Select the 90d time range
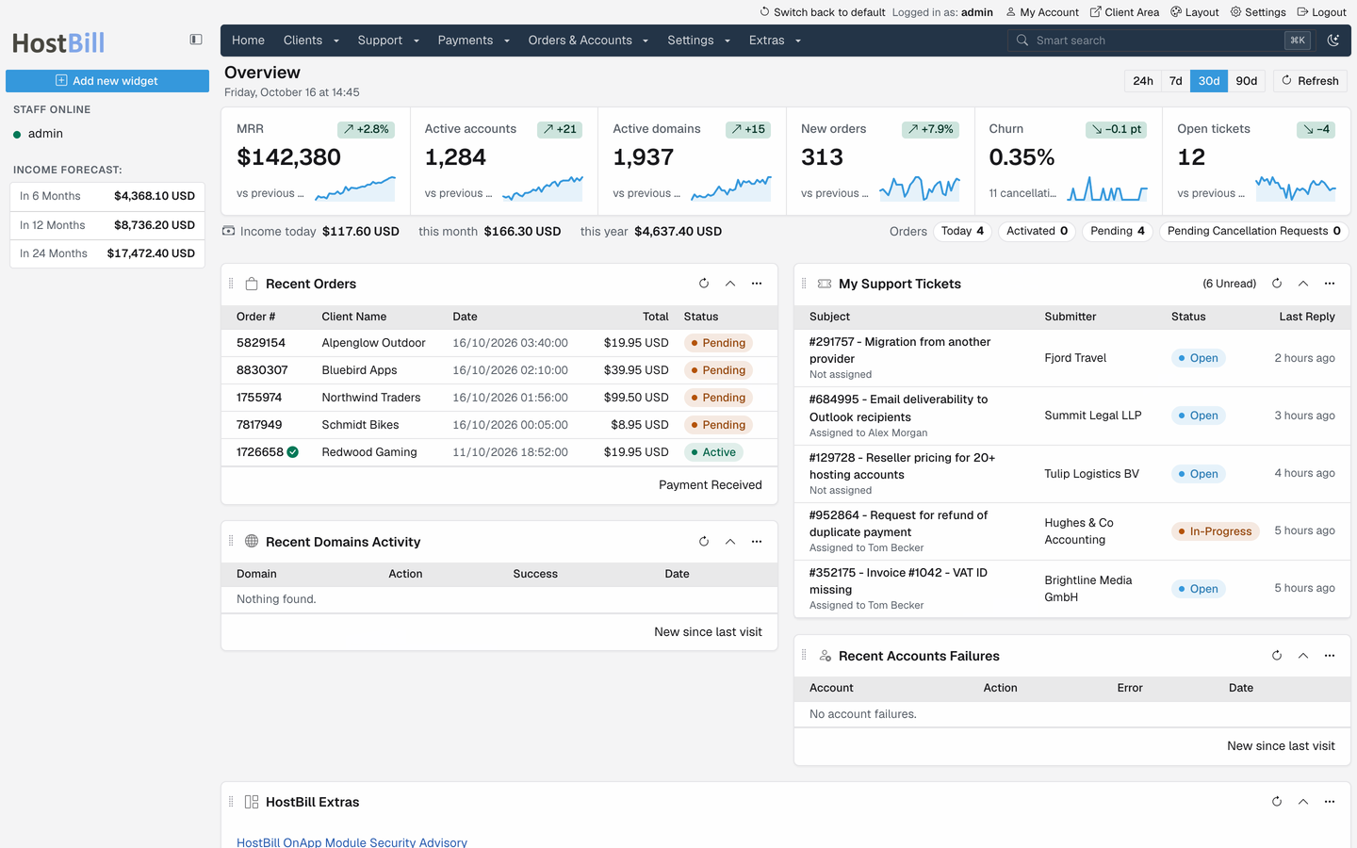 1247,81
